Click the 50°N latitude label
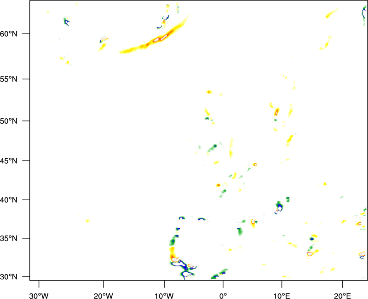Image resolution: width=368 pixels, height=299 pixels. [x=9, y=121]
